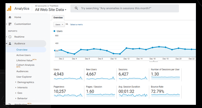The height and width of the screenshot is (108, 202).
Task: Open Home in the sidebar
Action: (18, 17)
